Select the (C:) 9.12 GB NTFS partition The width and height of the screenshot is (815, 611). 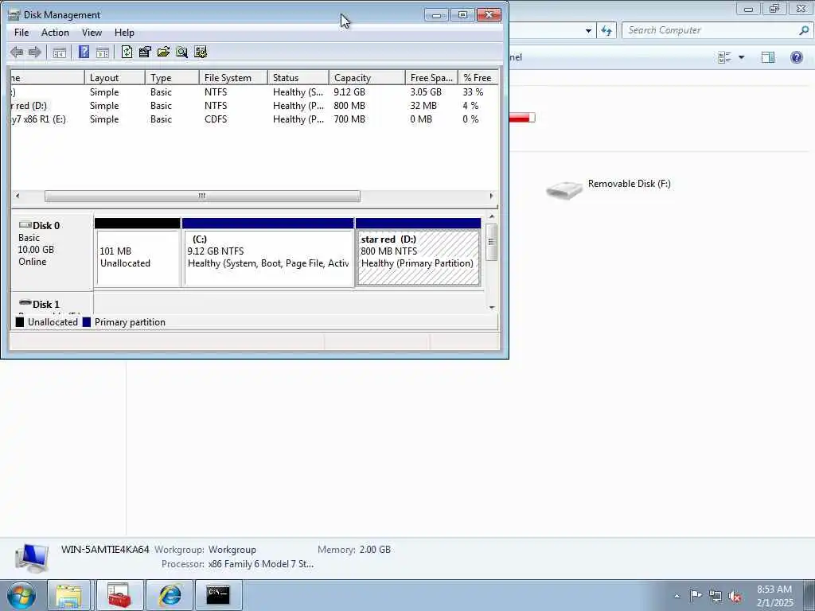[x=268, y=252]
